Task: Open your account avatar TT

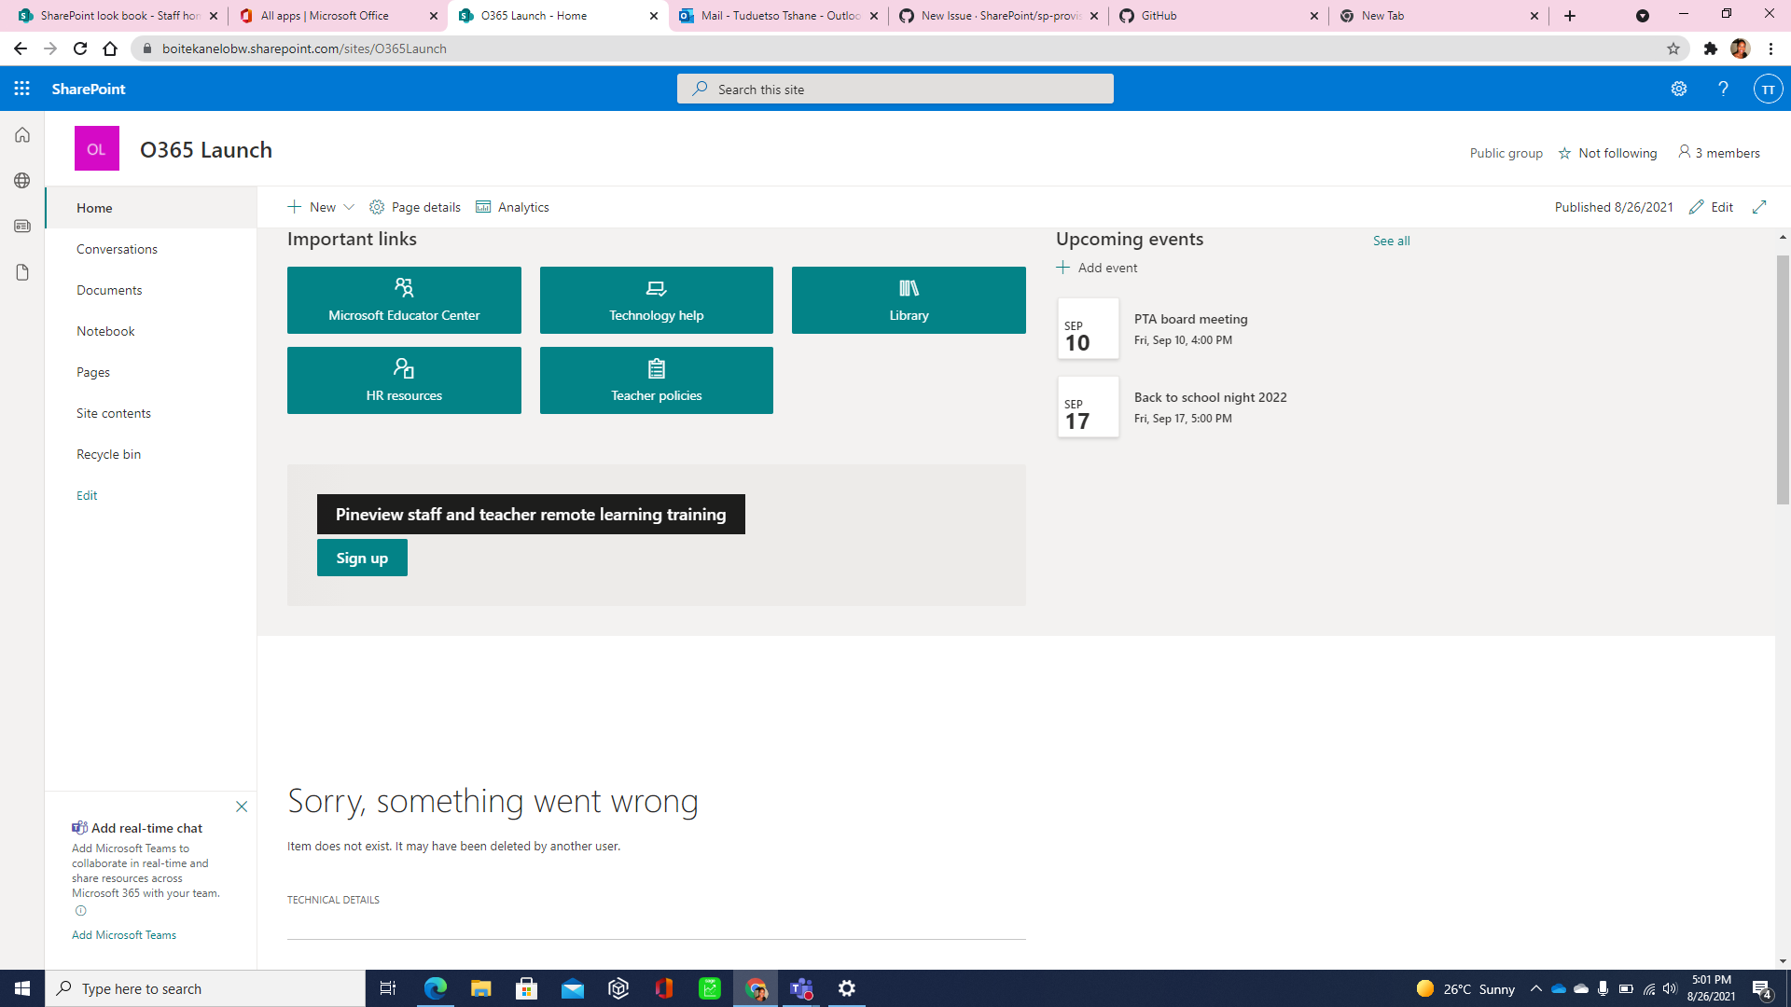Action: point(1768,89)
